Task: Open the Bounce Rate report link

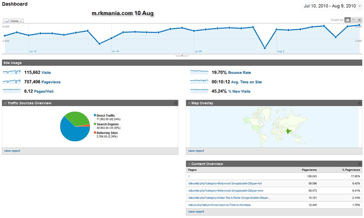Action: click(240, 72)
